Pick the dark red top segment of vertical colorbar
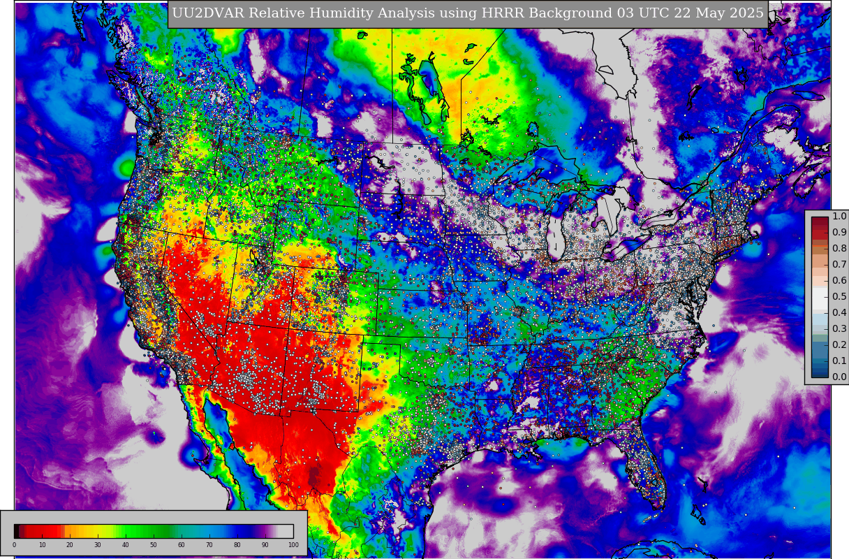Screen dimensions: 849x559 pos(820,221)
